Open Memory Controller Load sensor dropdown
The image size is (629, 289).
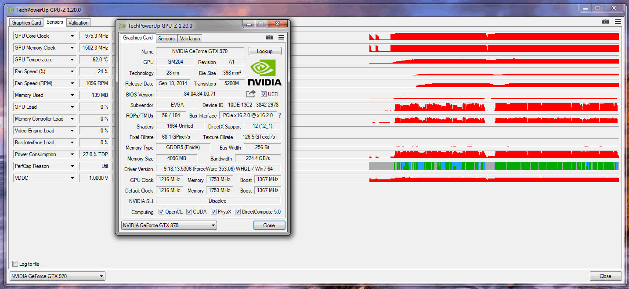(72, 119)
